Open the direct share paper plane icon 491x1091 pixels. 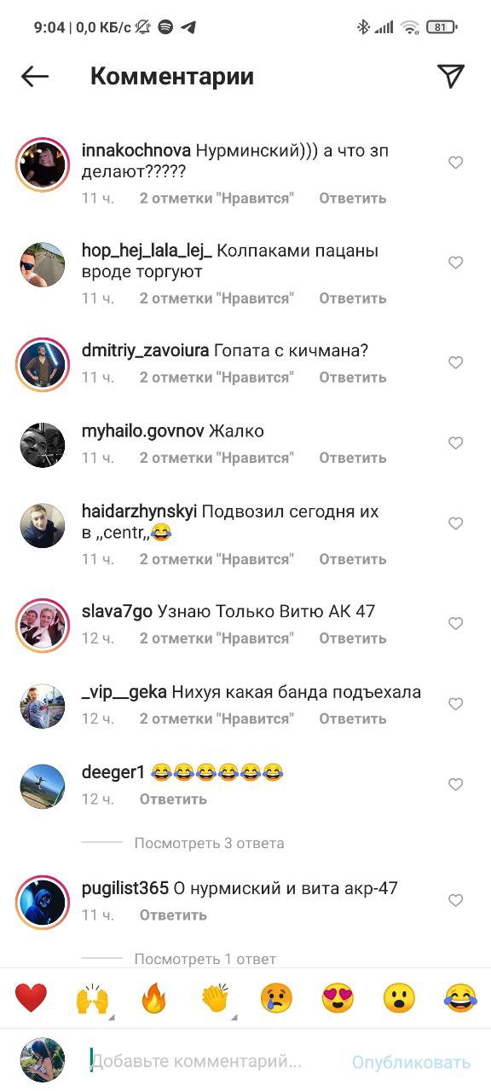451,76
